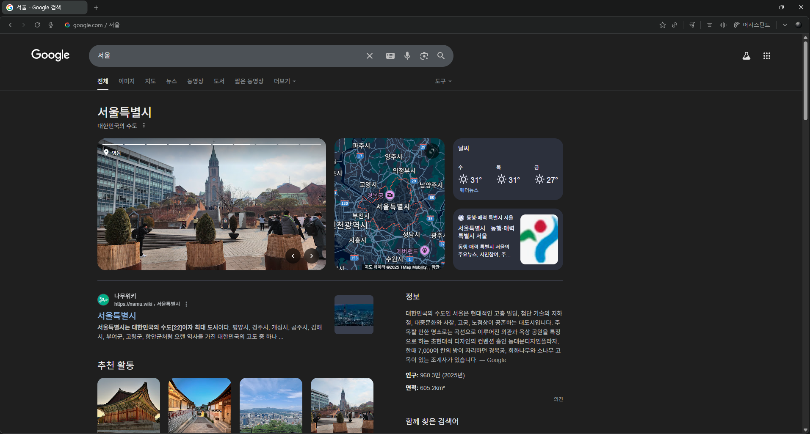Open the music playlist icon in browser toolbar

[x=692, y=25]
